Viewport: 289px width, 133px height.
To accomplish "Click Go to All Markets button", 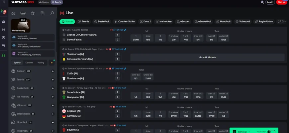I will pyautogui.click(x=207, y=58).
